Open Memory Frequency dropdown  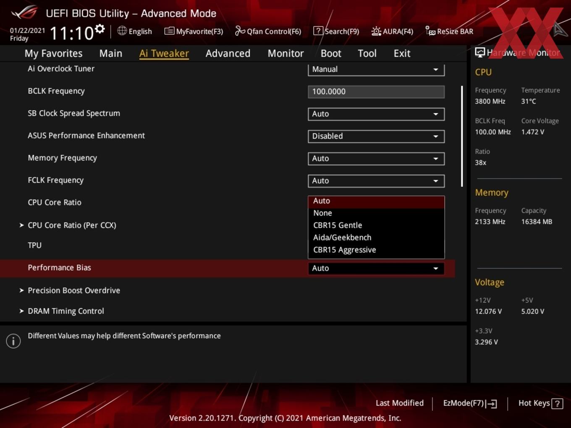(376, 158)
